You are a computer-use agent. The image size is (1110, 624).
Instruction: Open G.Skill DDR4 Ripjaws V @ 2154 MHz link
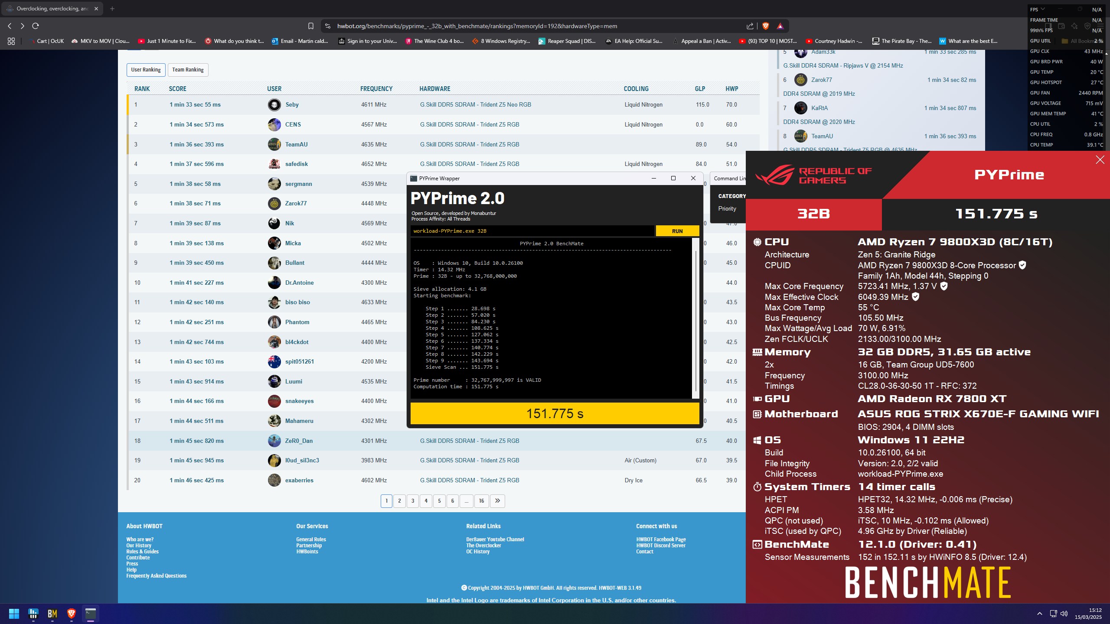point(843,66)
